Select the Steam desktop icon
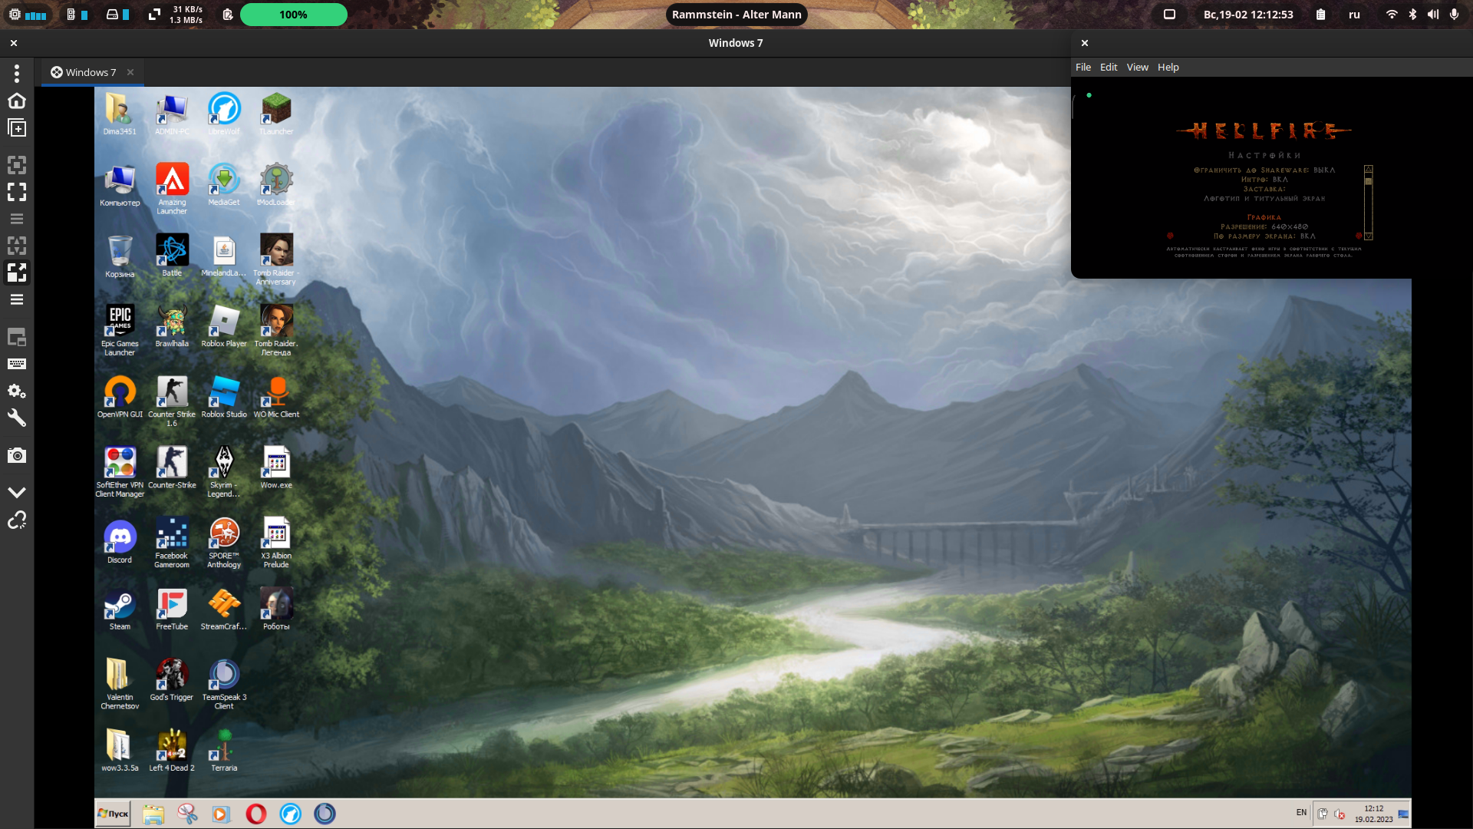This screenshot has height=829, width=1473. [x=120, y=609]
